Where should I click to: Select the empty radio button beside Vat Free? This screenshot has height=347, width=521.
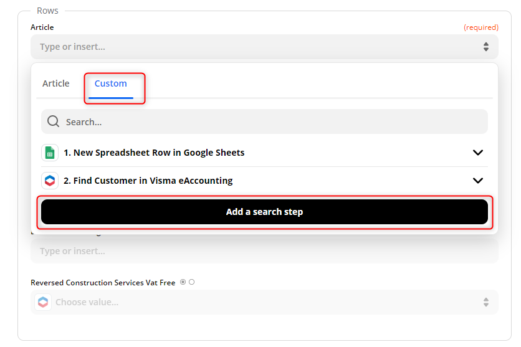point(191,282)
